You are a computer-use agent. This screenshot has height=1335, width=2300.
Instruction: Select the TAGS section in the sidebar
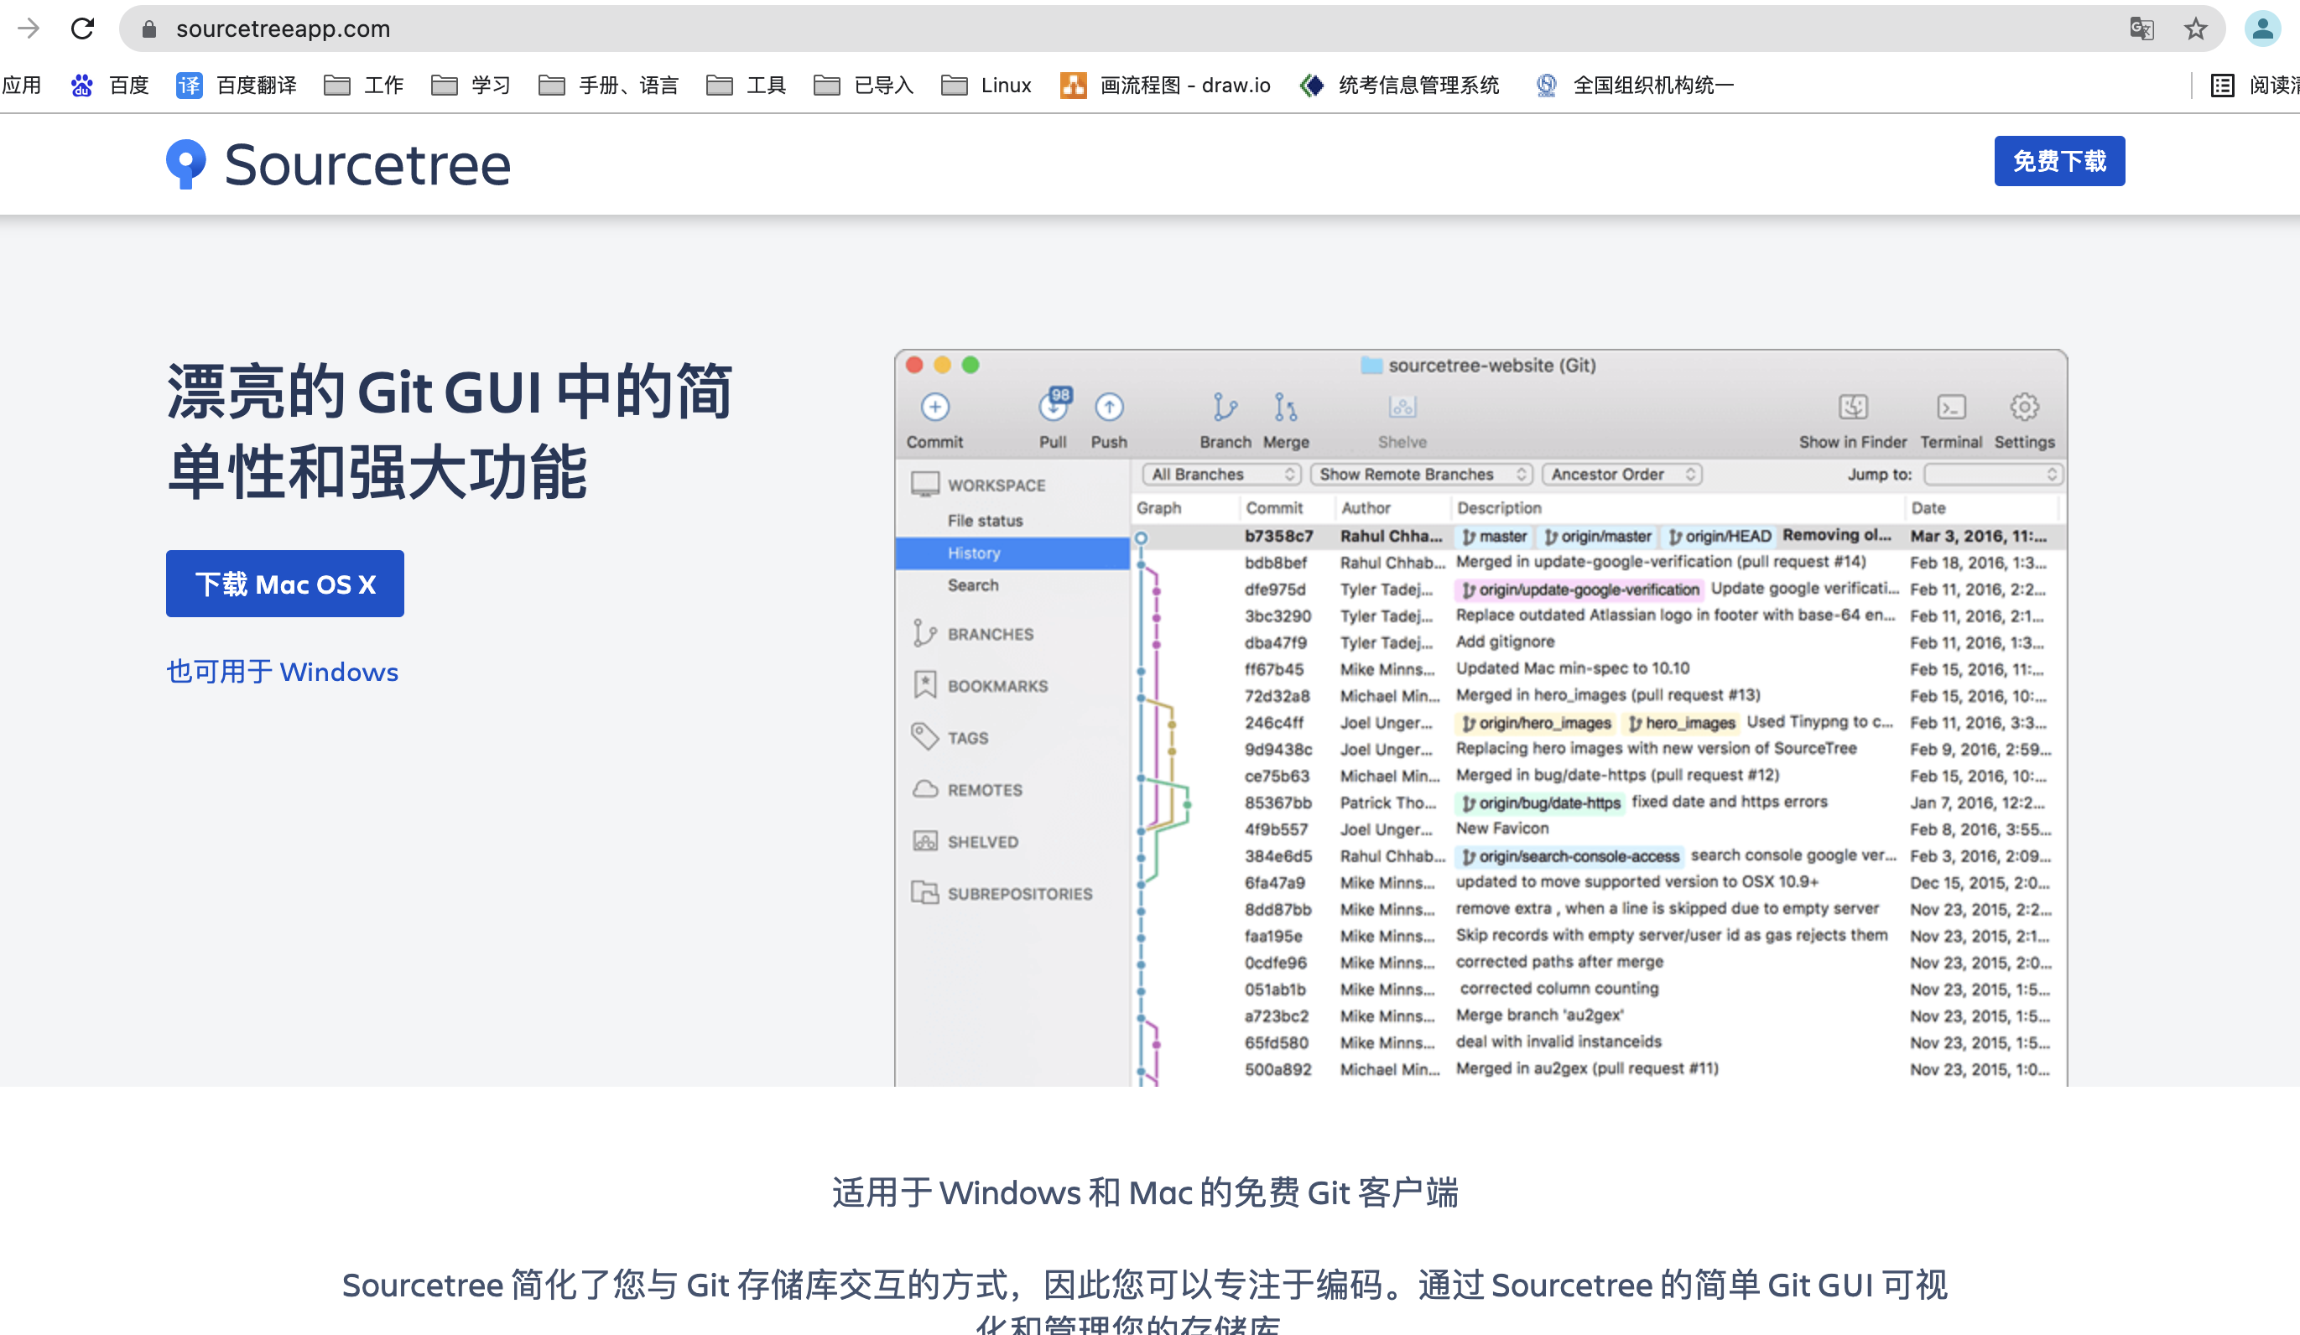(967, 737)
